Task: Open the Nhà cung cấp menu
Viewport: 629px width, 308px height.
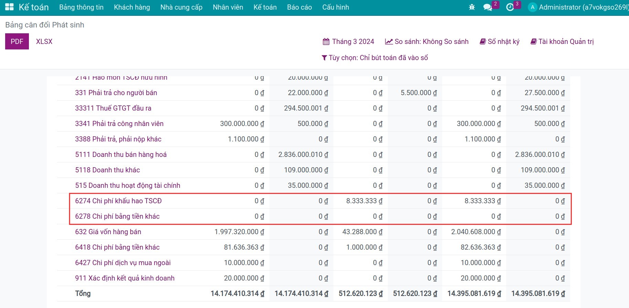Action: 181,7
